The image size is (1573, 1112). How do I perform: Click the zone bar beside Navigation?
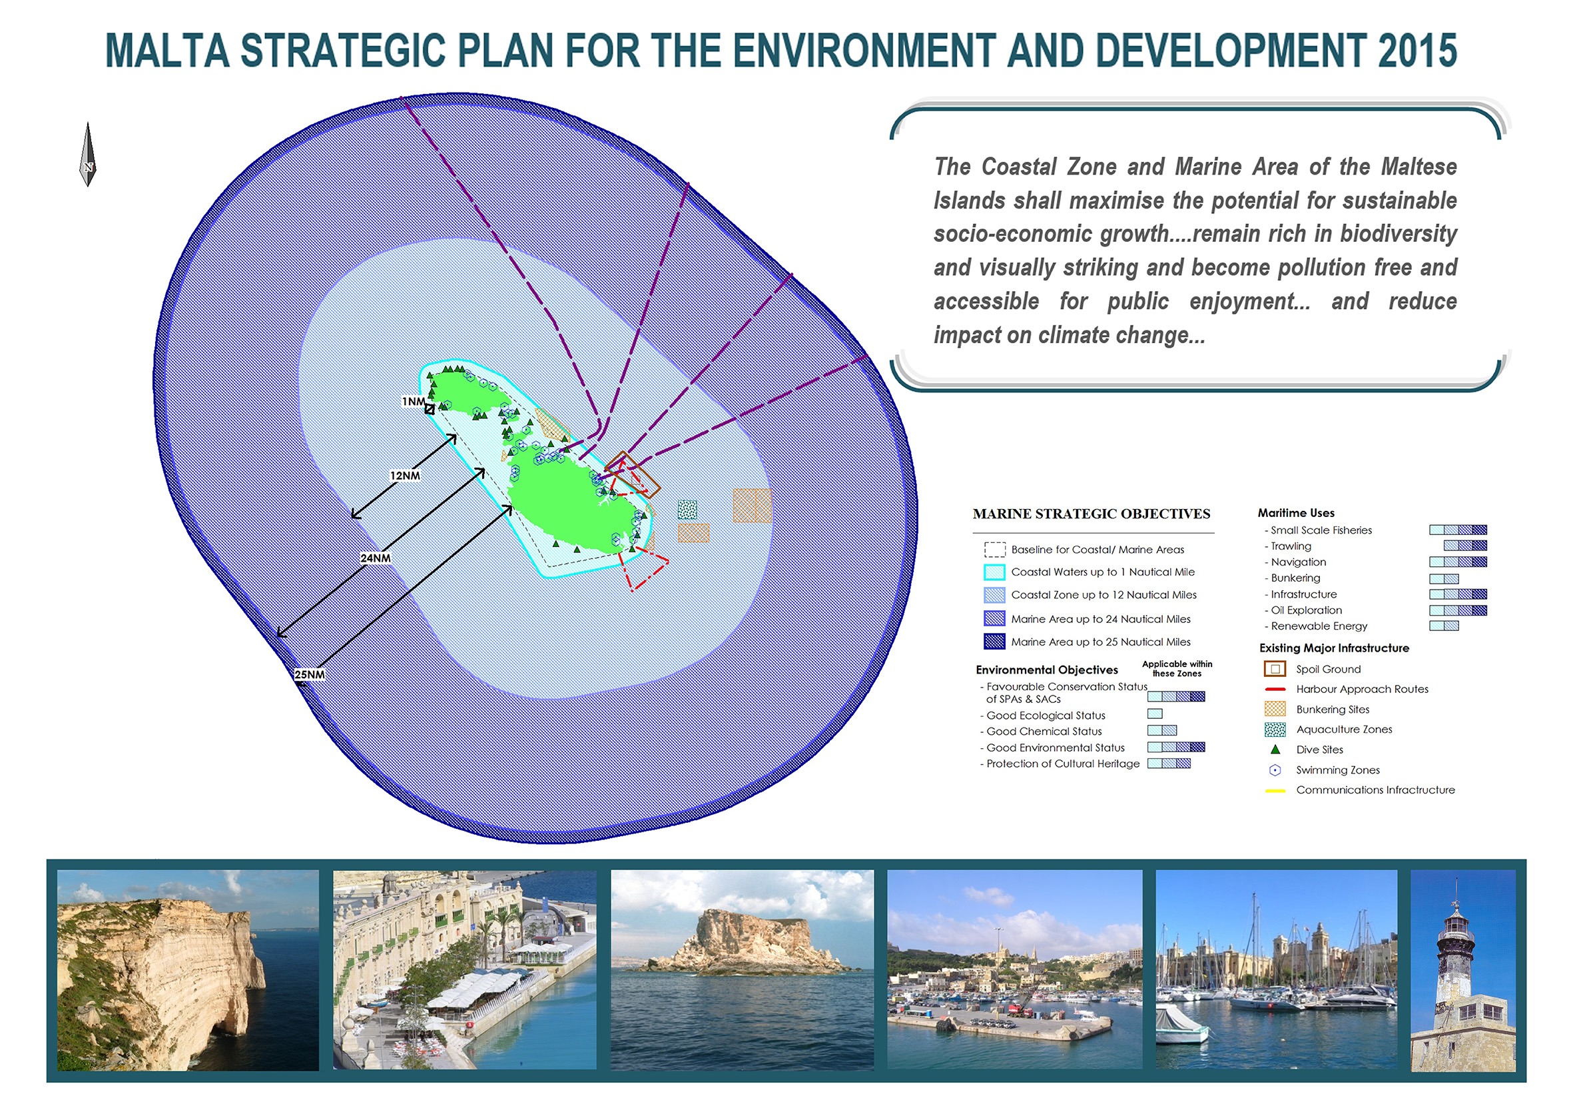pos(1458,562)
